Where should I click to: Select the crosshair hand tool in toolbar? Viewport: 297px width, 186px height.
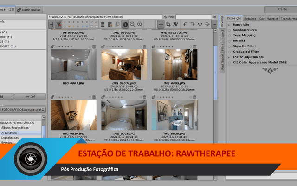(x=161, y=24)
